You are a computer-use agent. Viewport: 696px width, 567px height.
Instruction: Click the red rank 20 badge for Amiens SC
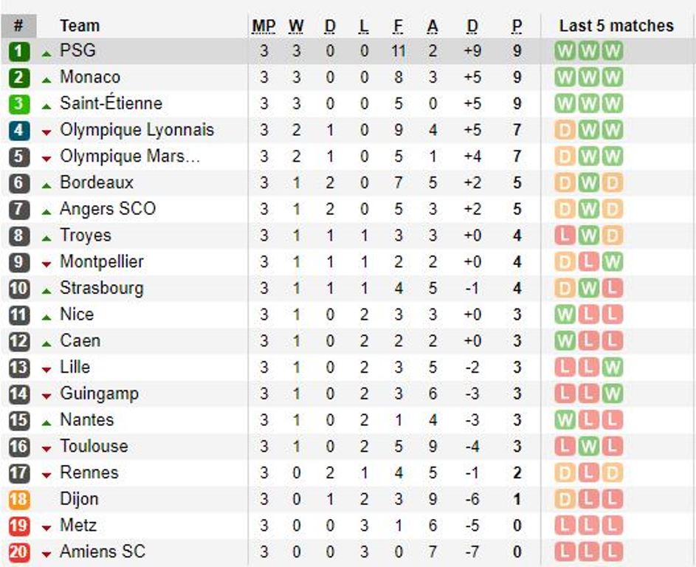[19, 552]
